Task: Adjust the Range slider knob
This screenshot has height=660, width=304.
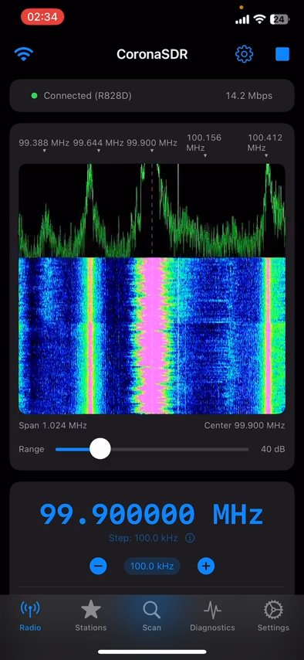Action: click(x=100, y=449)
